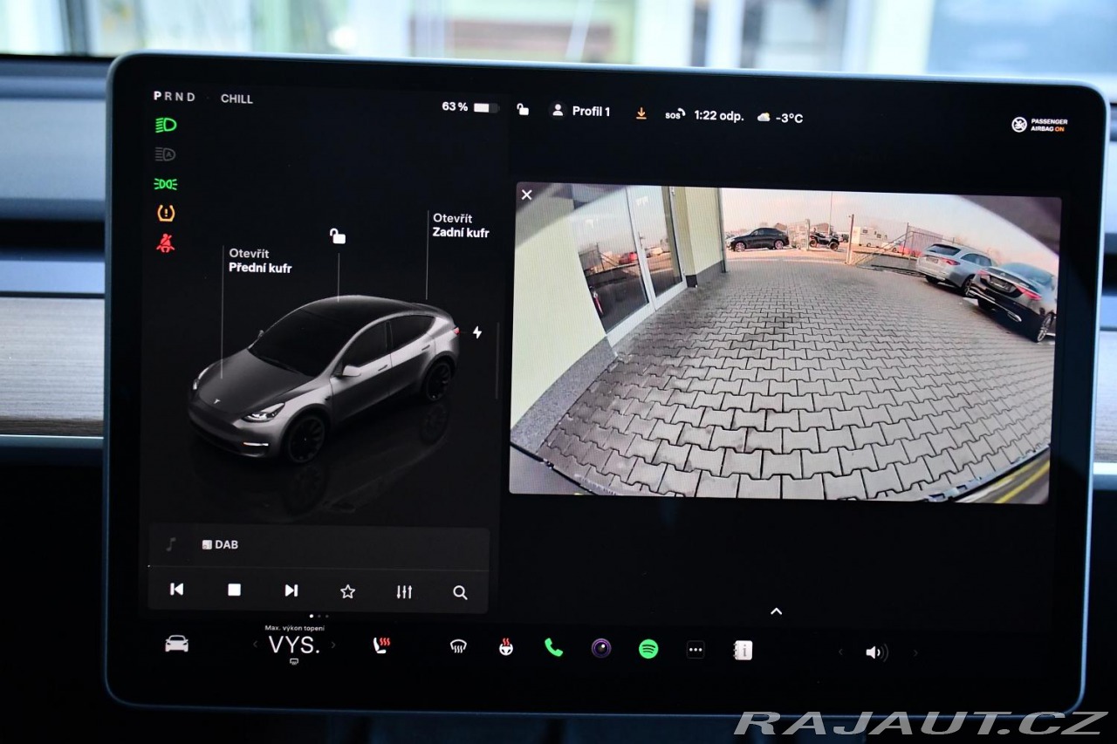This screenshot has height=744, width=1117.
Task: Tap the driver seat heater icon
Action: [381, 646]
